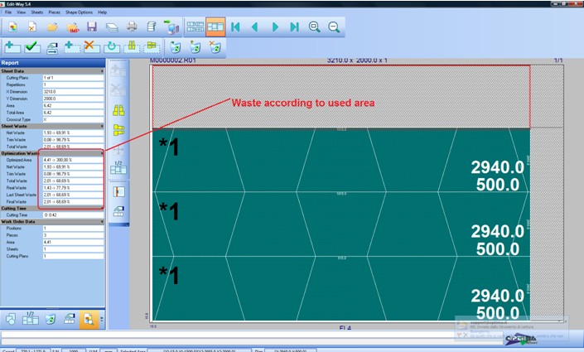Click the red cut line side-strip icon

click(118, 192)
